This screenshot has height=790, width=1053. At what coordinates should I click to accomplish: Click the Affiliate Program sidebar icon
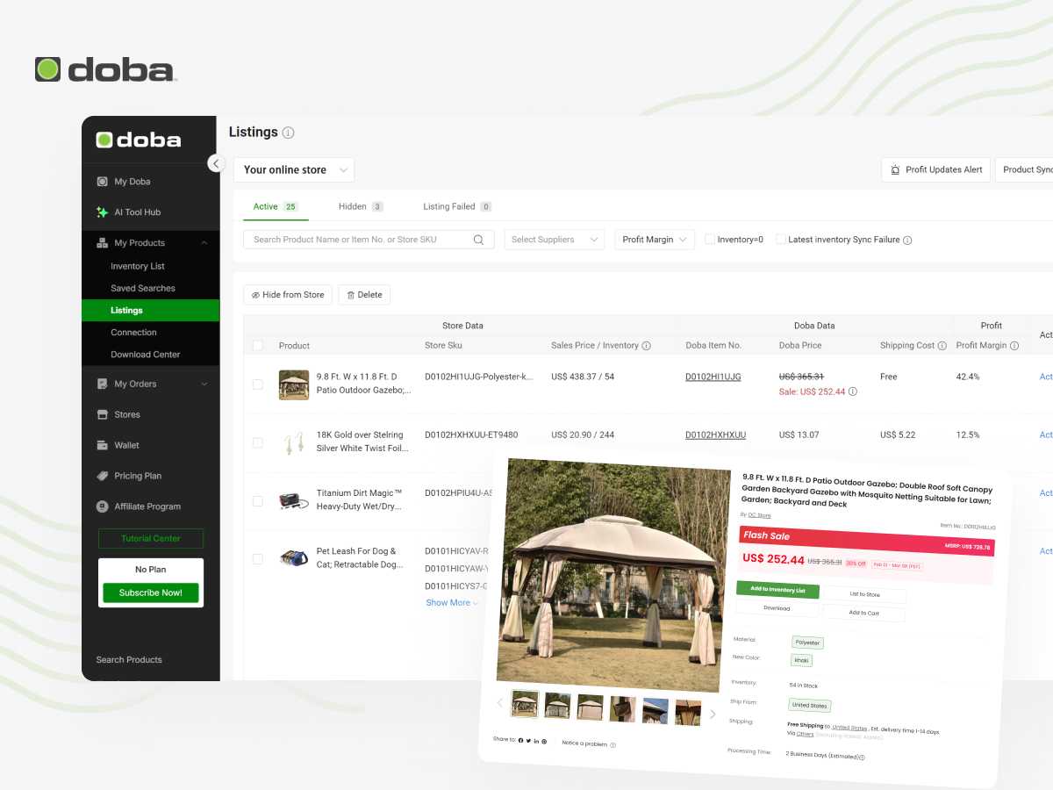click(103, 506)
